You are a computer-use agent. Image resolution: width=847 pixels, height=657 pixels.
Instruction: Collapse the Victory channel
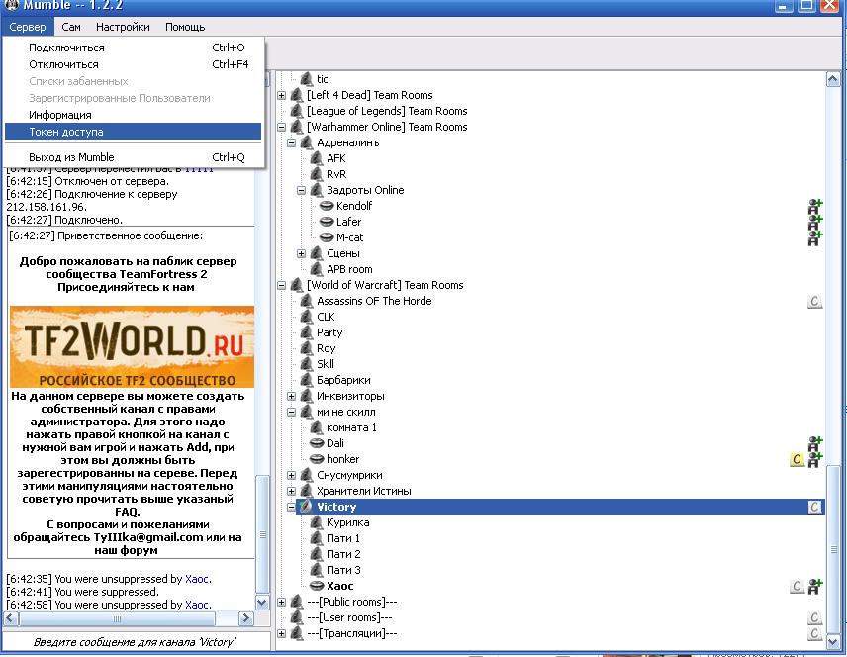click(292, 508)
